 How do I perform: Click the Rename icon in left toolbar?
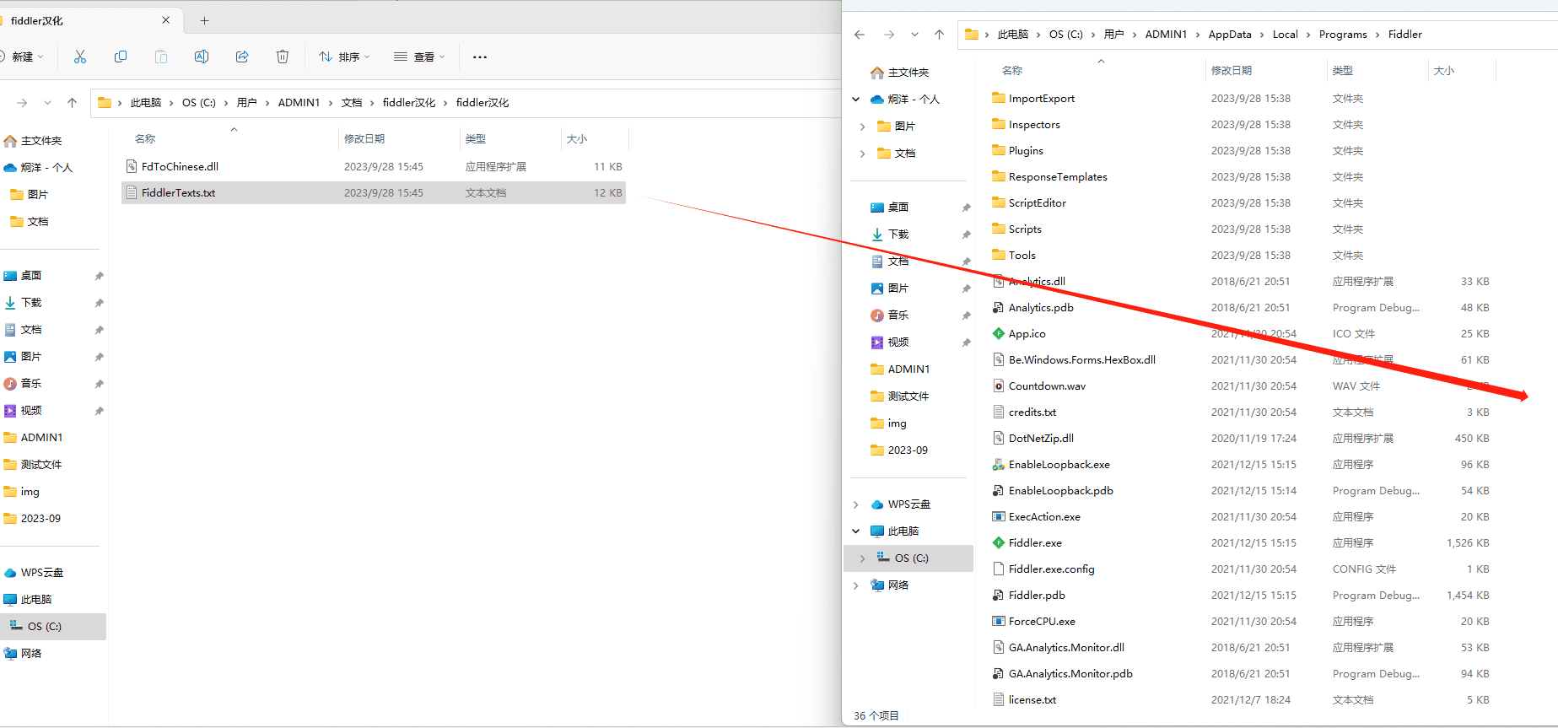click(x=202, y=57)
